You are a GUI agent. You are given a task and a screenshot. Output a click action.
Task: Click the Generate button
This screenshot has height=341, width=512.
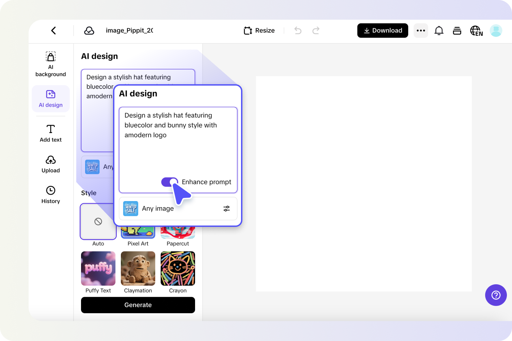pos(138,305)
